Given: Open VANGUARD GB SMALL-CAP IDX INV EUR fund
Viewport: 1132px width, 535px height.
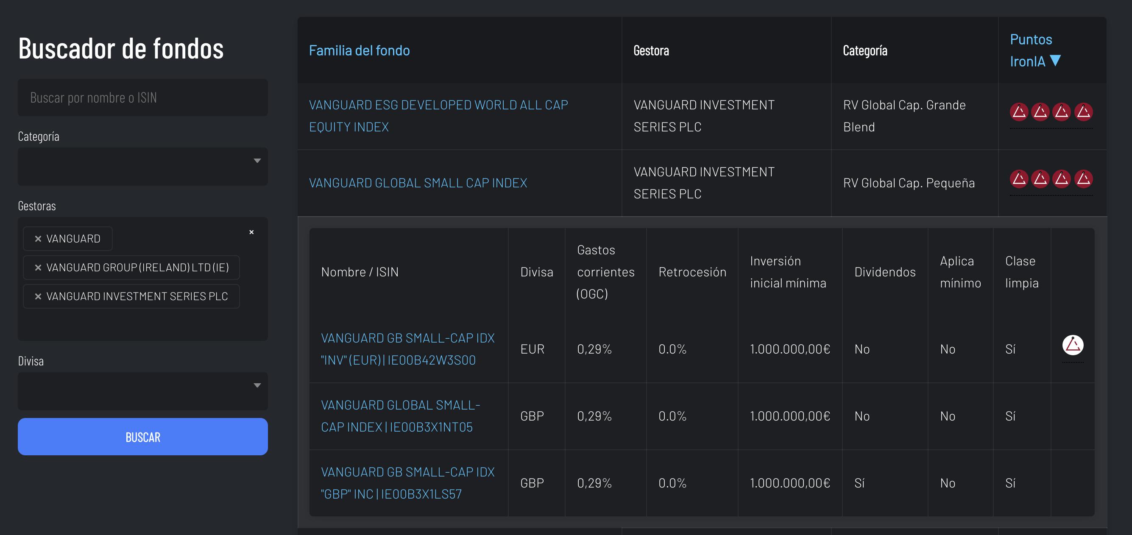Looking at the screenshot, I should pyautogui.click(x=407, y=349).
